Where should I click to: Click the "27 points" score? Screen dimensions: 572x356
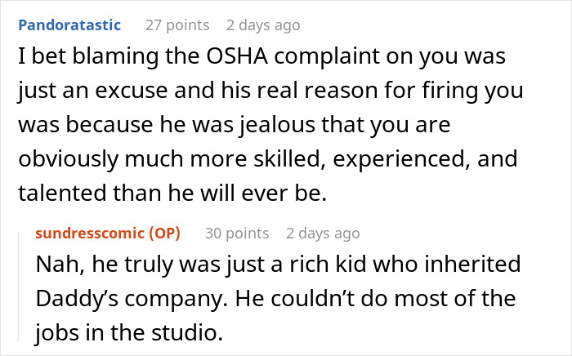[178, 25]
